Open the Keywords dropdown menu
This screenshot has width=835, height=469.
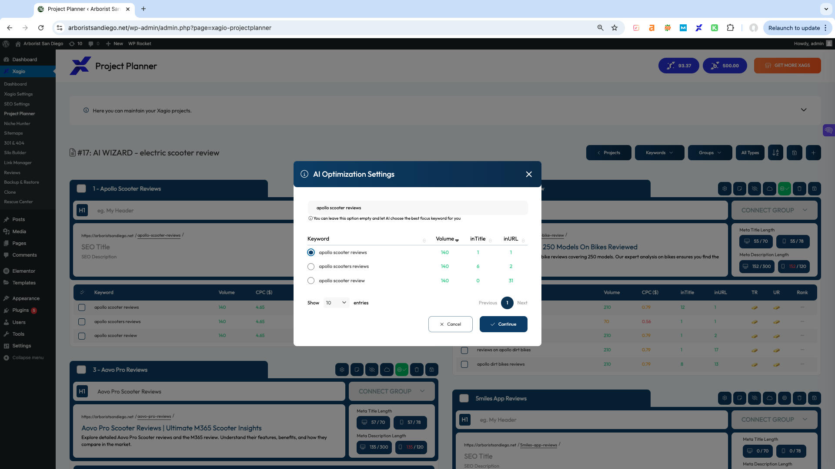click(659, 152)
